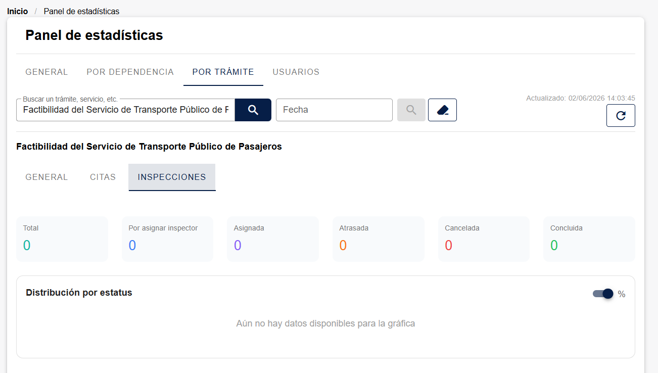The height and width of the screenshot is (373, 658).
Task: Toggle the percentage switch in Distribución por estatus
Action: coord(603,294)
